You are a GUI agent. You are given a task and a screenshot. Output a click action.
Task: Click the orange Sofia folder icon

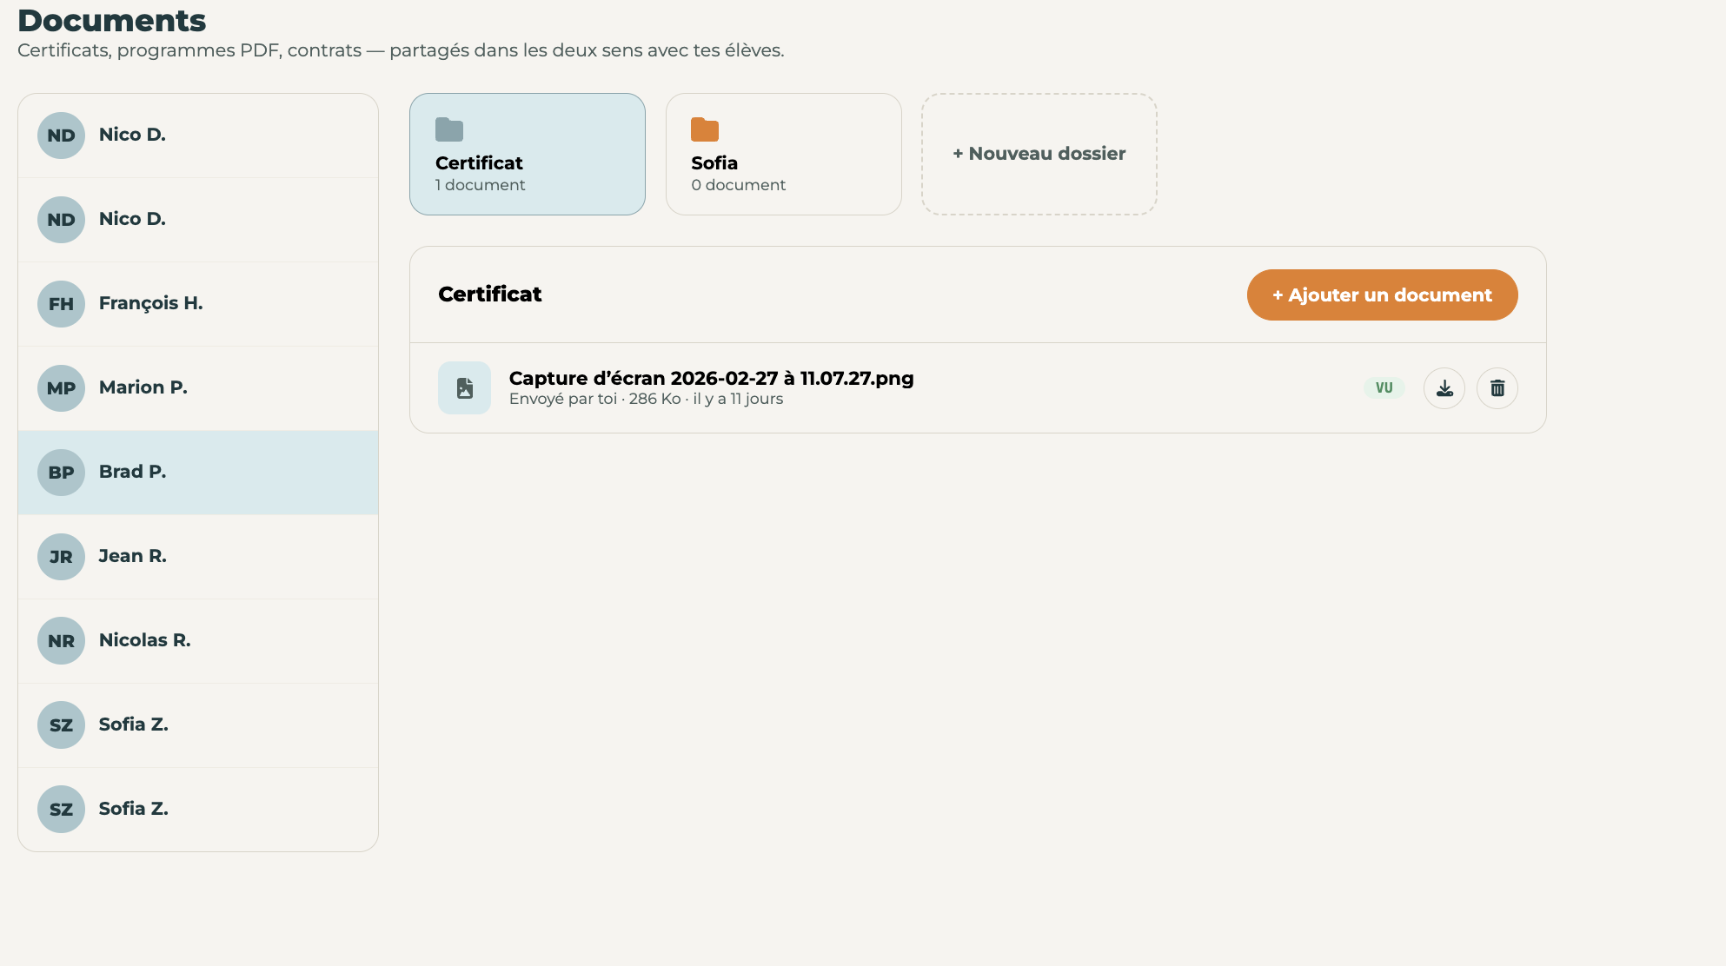(705, 129)
